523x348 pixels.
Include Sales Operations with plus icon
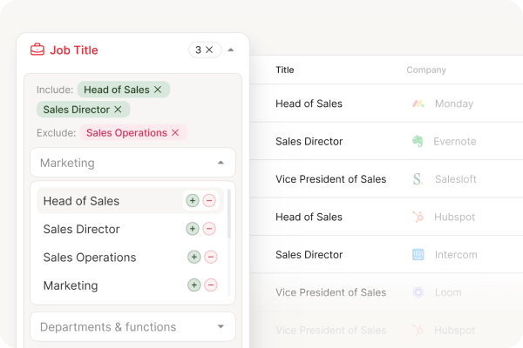pos(194,258)
